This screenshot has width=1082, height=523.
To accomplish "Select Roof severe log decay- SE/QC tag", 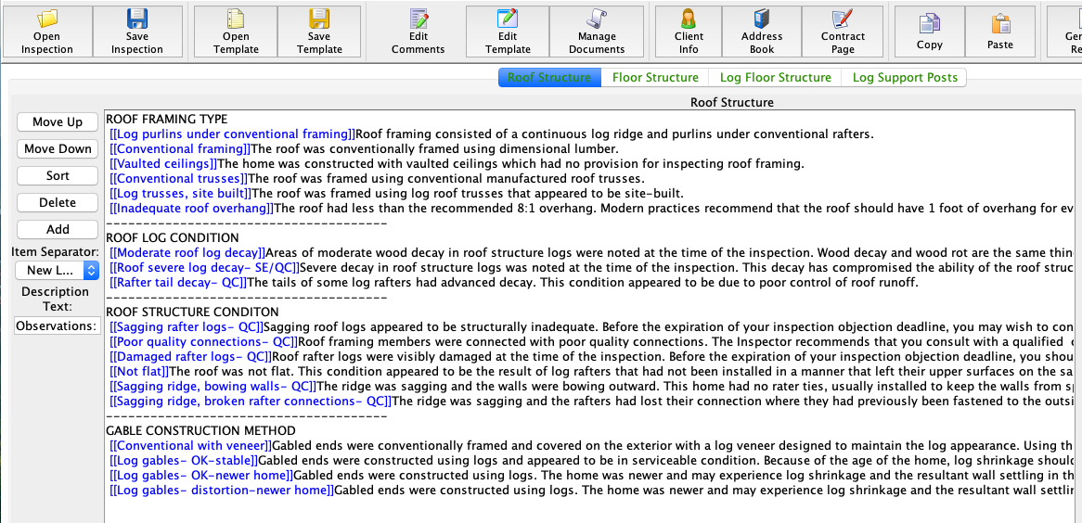I will (x=205, y=267).
